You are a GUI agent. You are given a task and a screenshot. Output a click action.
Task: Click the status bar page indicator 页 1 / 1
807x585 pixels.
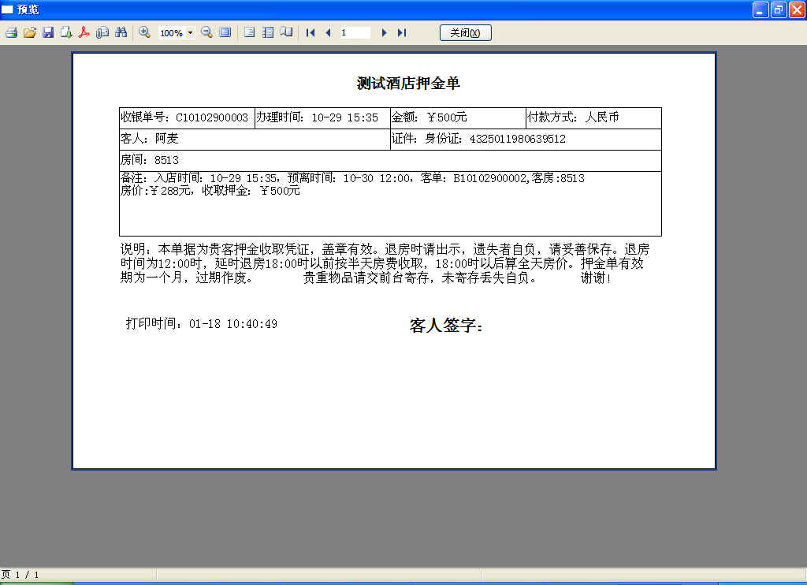click(x=20, y=575)
